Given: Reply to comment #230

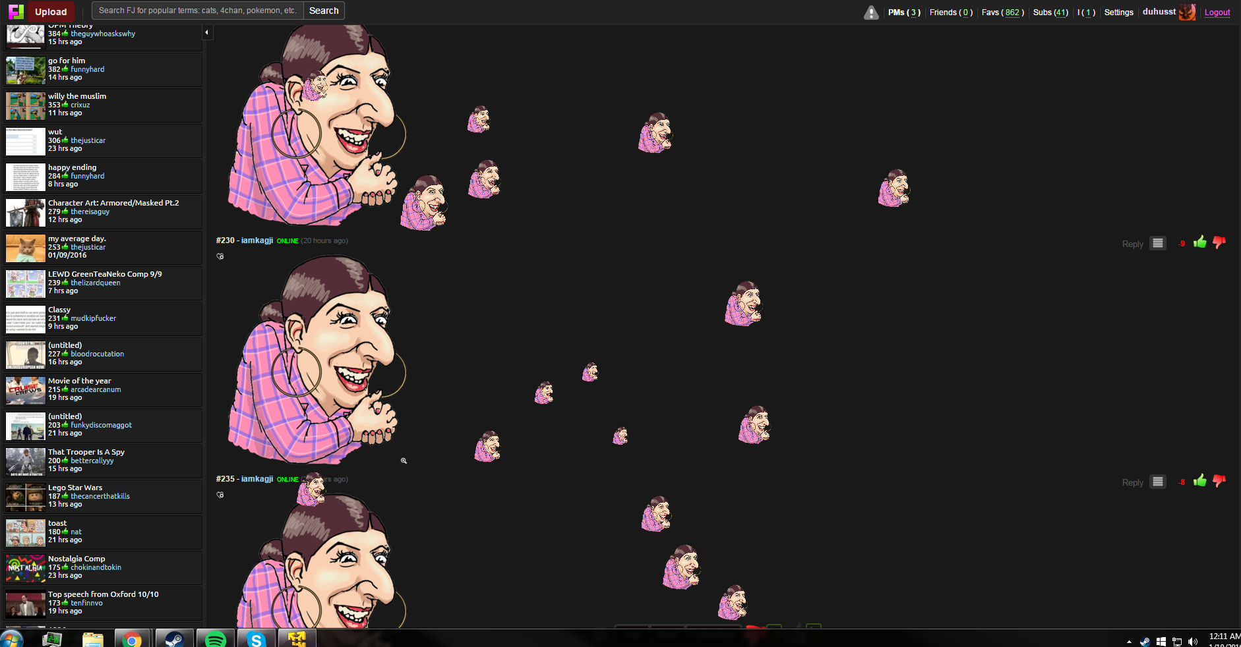Looking at the screenshot, I should 1132,244.
